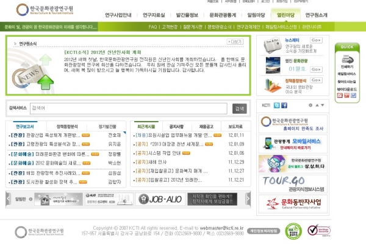366x244 pixels.
Task: Open the report '[문화예술] 2012 문화예술의 새로...'
Action: (x=46, y=163)
